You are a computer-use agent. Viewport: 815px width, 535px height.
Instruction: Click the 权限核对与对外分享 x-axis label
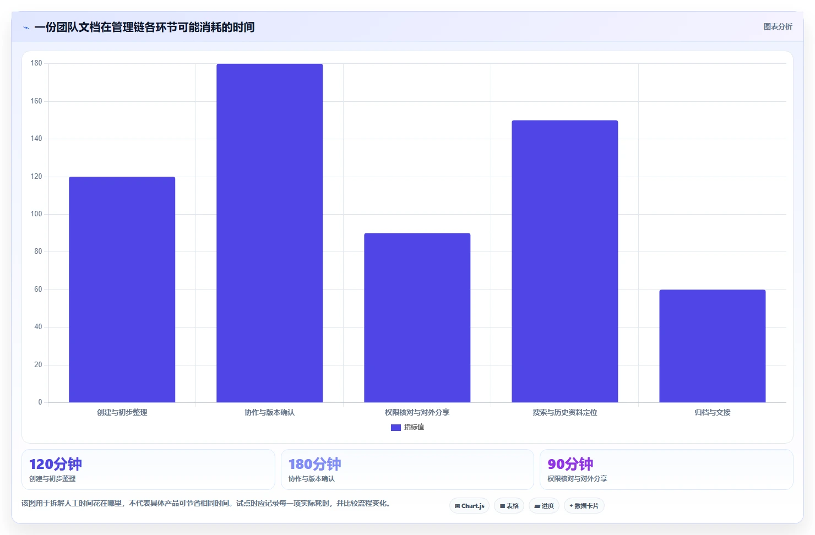click(417, 412)
